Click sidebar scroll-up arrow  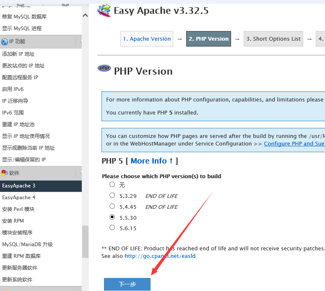[x=85, y=16]
